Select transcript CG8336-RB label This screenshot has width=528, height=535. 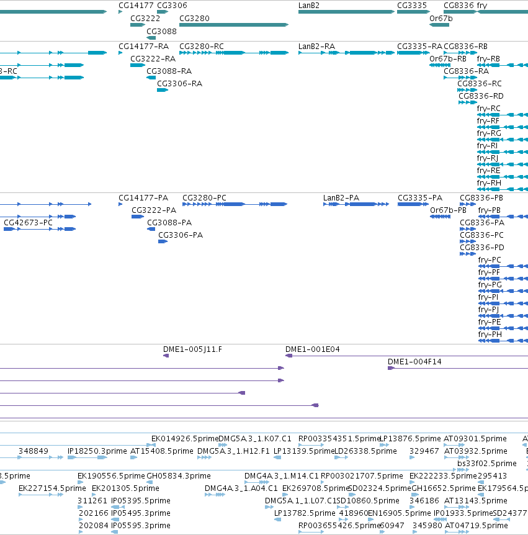click(465, 47)
